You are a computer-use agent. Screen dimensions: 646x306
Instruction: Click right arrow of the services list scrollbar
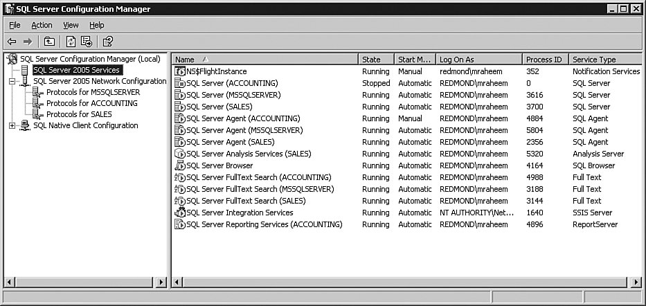point(636,282)
